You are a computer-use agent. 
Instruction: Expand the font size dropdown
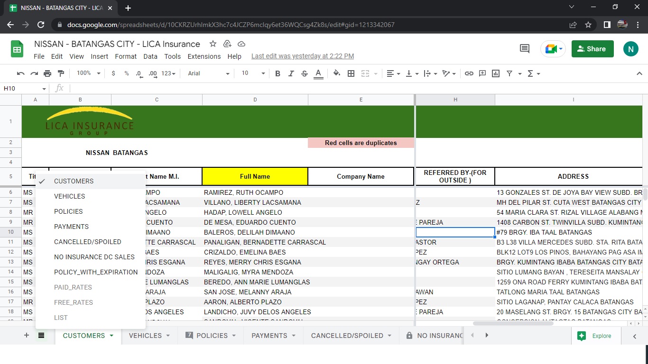[253, 73]
